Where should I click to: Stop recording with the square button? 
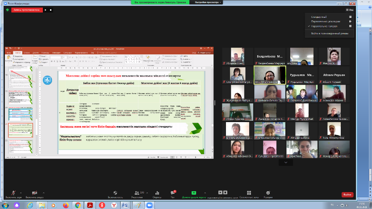(50, 9)
